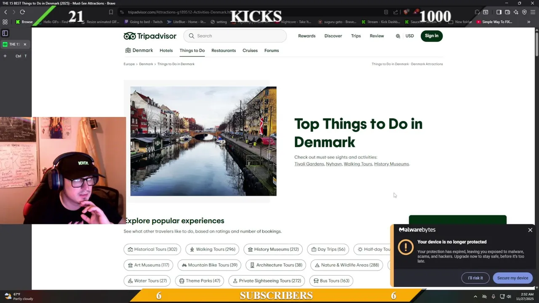
Task: Open Rewards in top navigation
Action: coord(307,36)
